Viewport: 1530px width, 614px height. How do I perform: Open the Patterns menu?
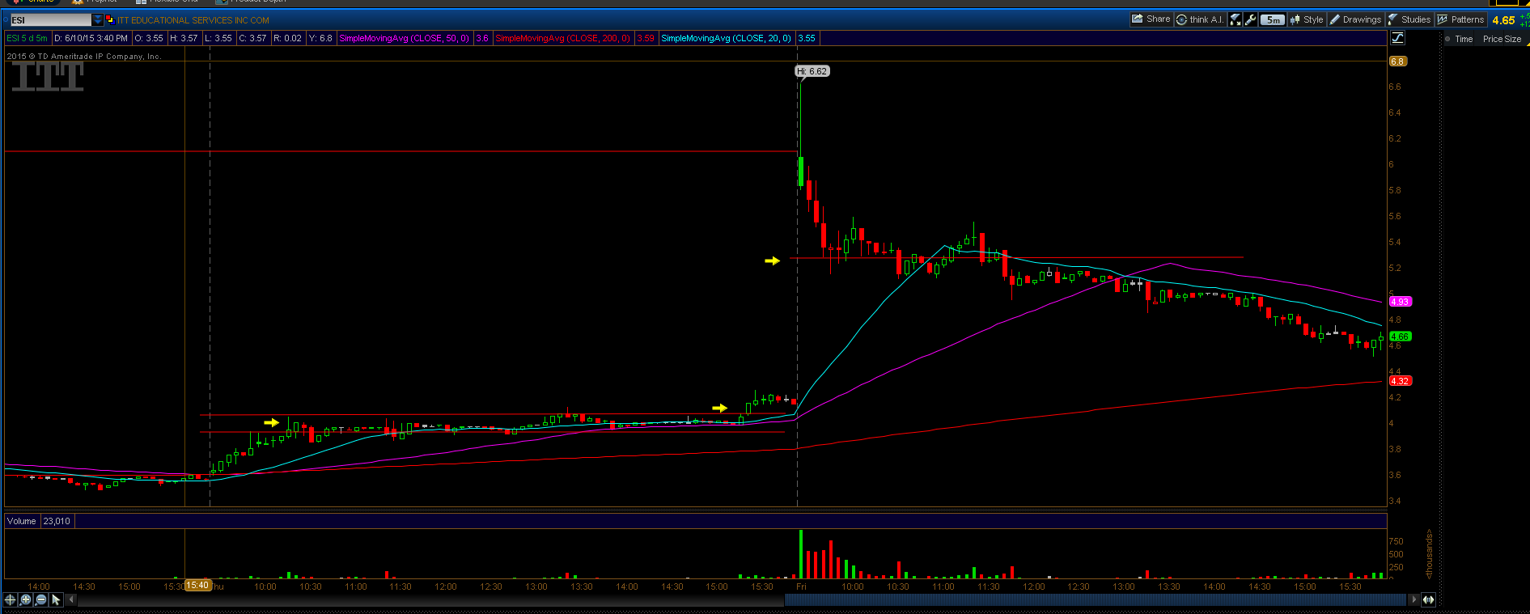(x=1460, y=19)
